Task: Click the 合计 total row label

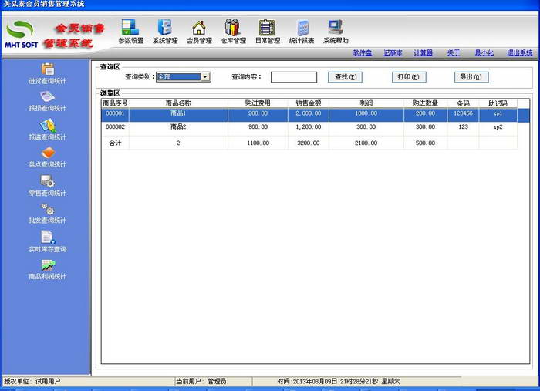Action: point(115,143)
